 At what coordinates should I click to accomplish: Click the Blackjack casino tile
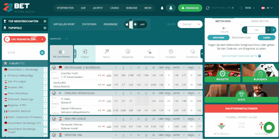[260, 73]
